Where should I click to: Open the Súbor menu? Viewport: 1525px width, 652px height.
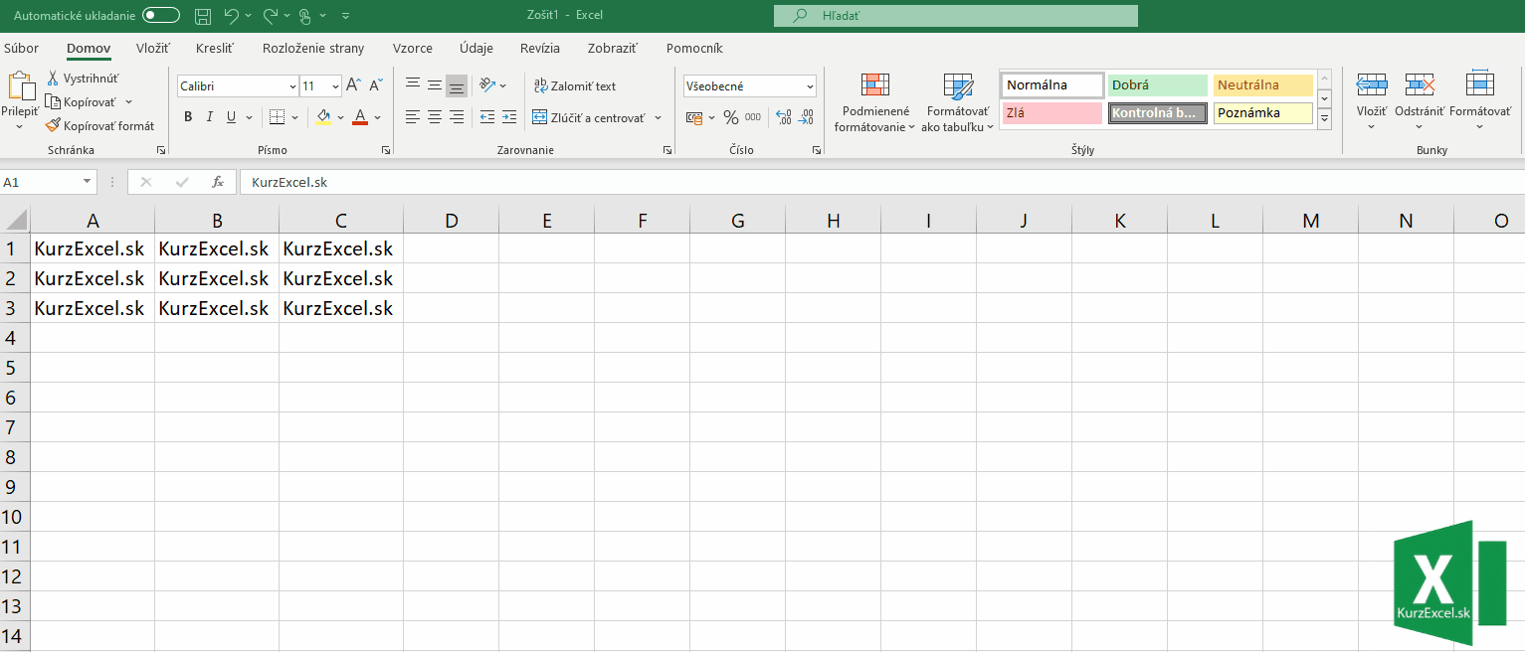coord(22,48)
